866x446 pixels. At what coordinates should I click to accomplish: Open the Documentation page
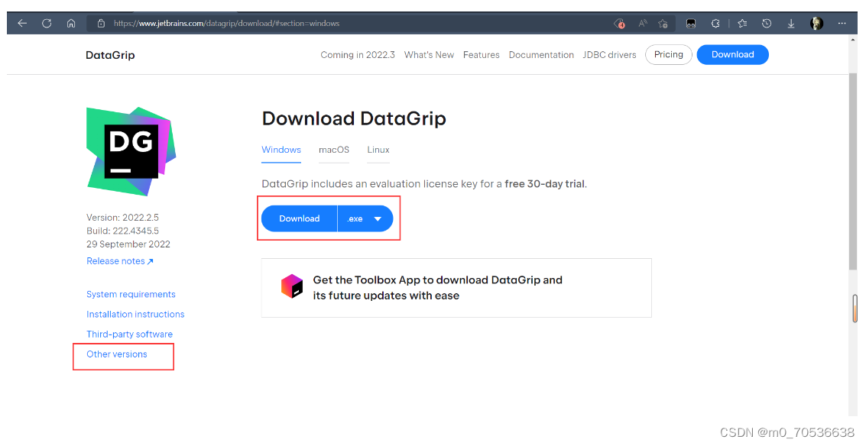[541, 55]
